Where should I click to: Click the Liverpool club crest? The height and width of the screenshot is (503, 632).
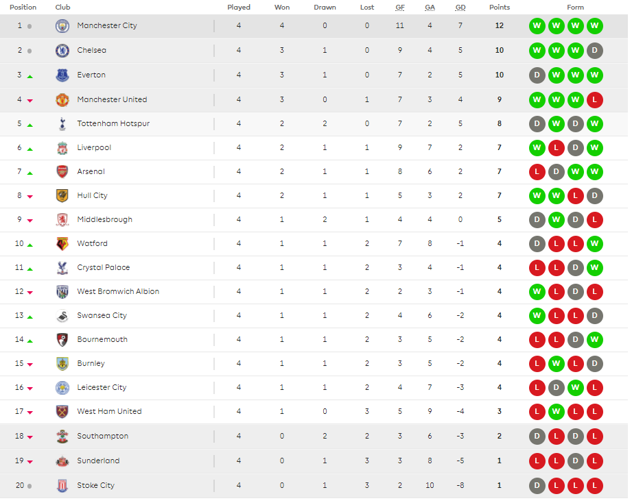click(x=62, y=148)
